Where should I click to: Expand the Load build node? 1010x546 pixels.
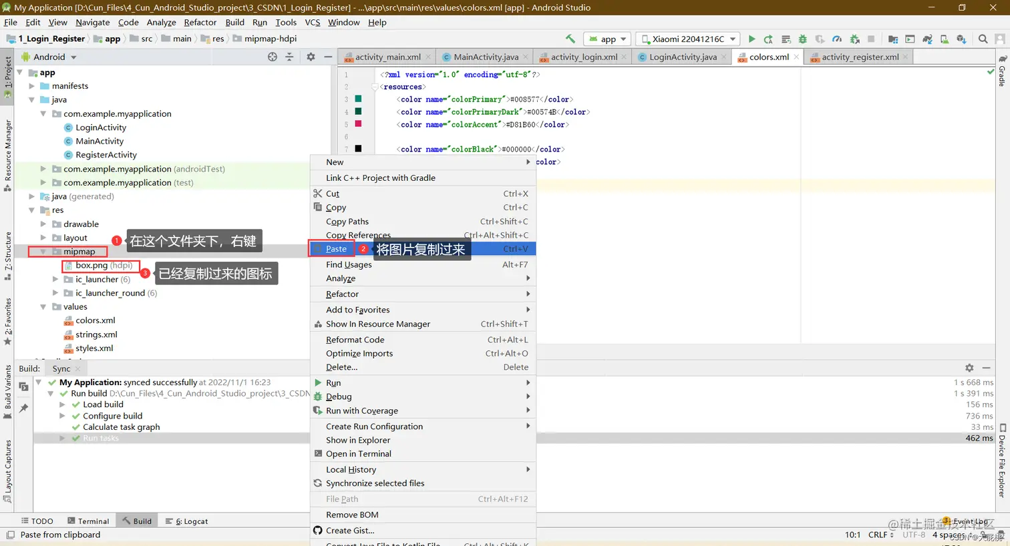62,404
